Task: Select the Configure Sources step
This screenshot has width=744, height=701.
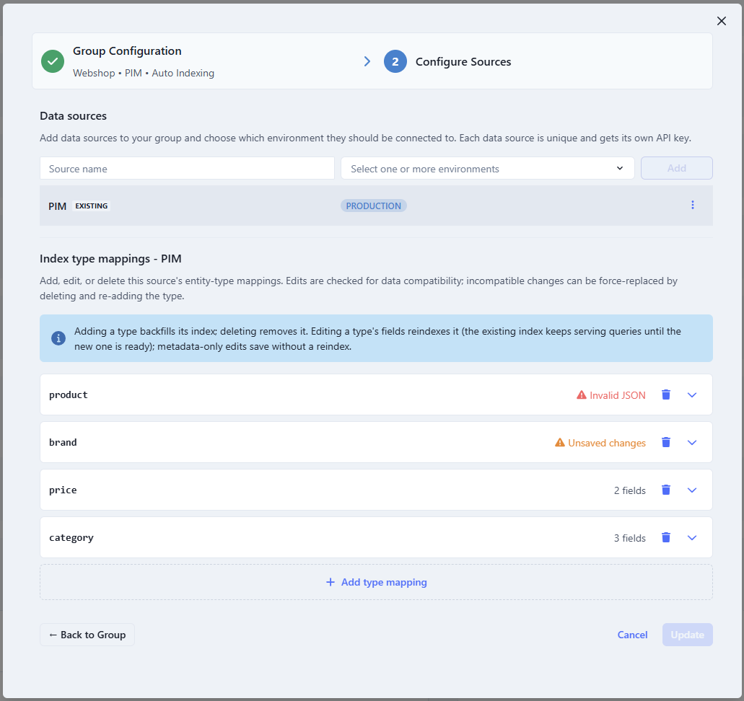Action: coord(463,61)
